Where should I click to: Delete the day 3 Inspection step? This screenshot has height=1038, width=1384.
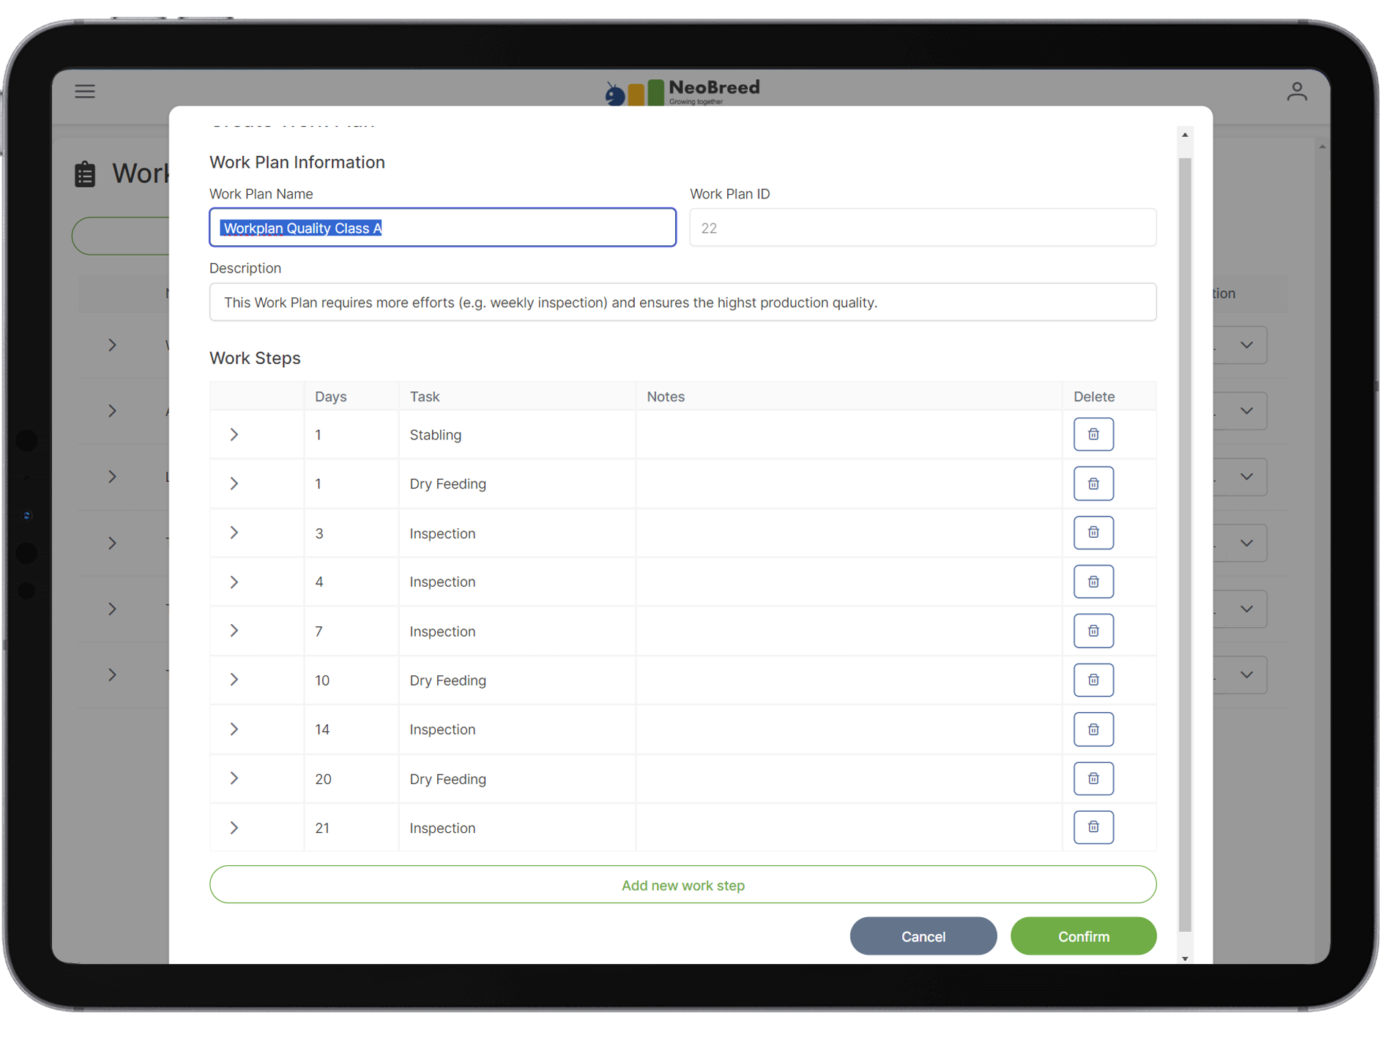[1093, 533]
